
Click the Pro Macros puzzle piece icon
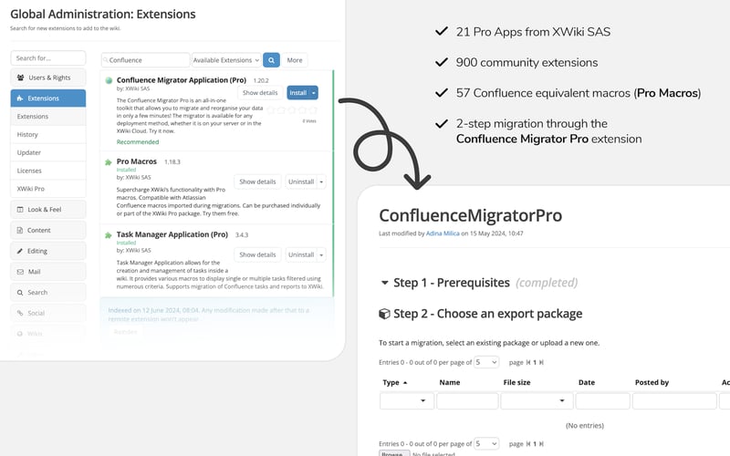(x=109, y=162)
